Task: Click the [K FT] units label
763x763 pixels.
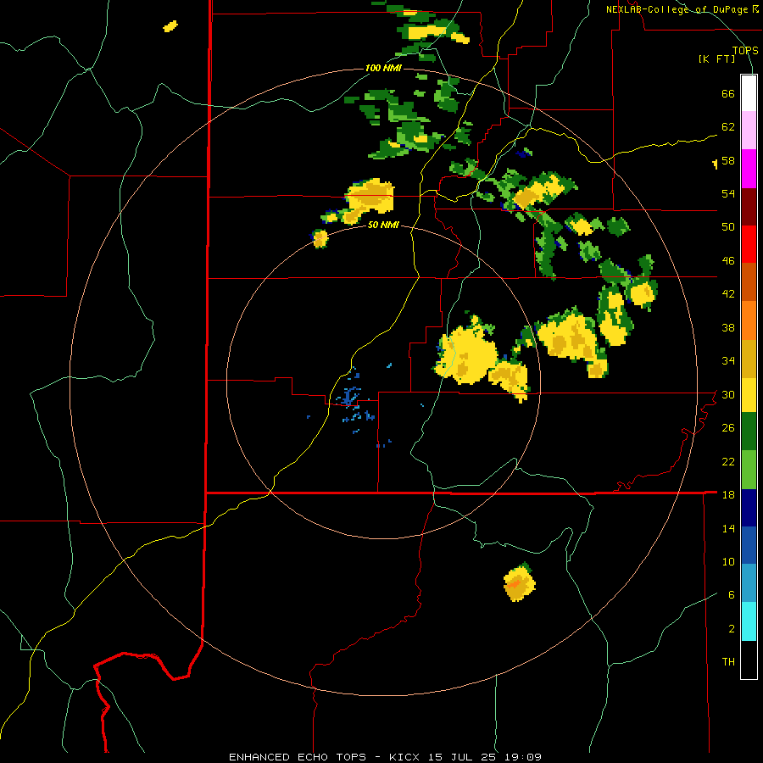Action: click(x=716, y=59)
